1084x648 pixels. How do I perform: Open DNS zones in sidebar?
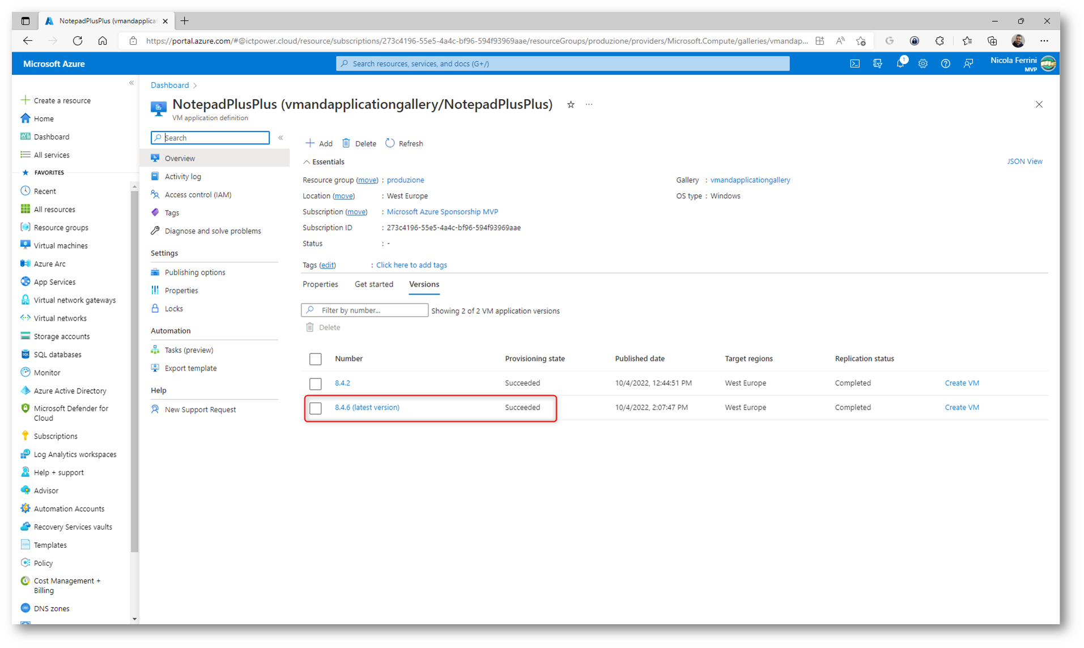(x=51, y=608)
